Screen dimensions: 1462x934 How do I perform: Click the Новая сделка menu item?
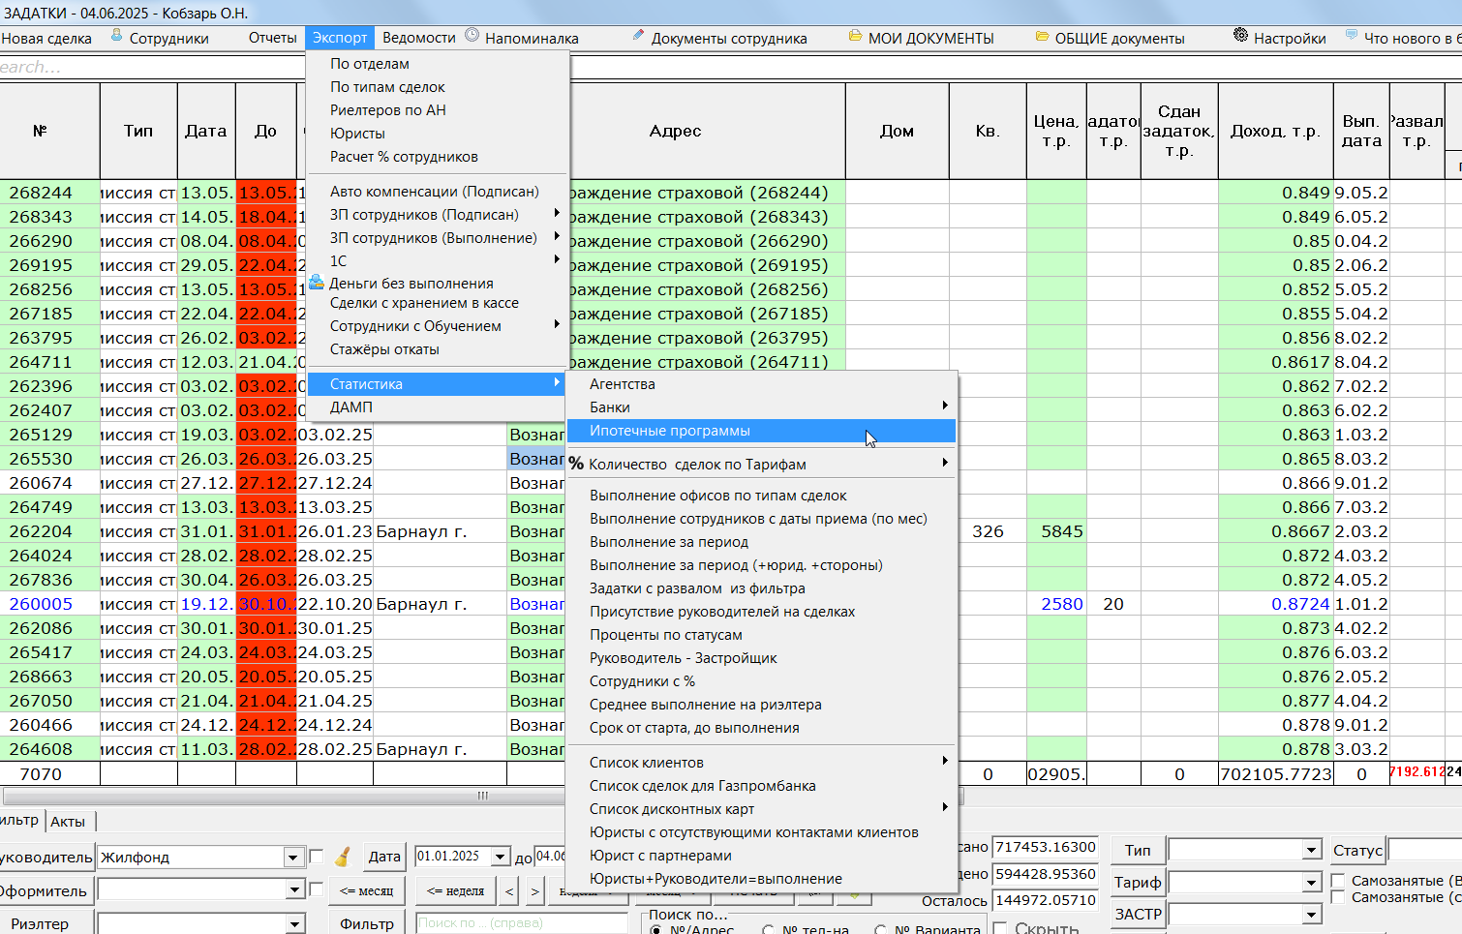[46, 39]
